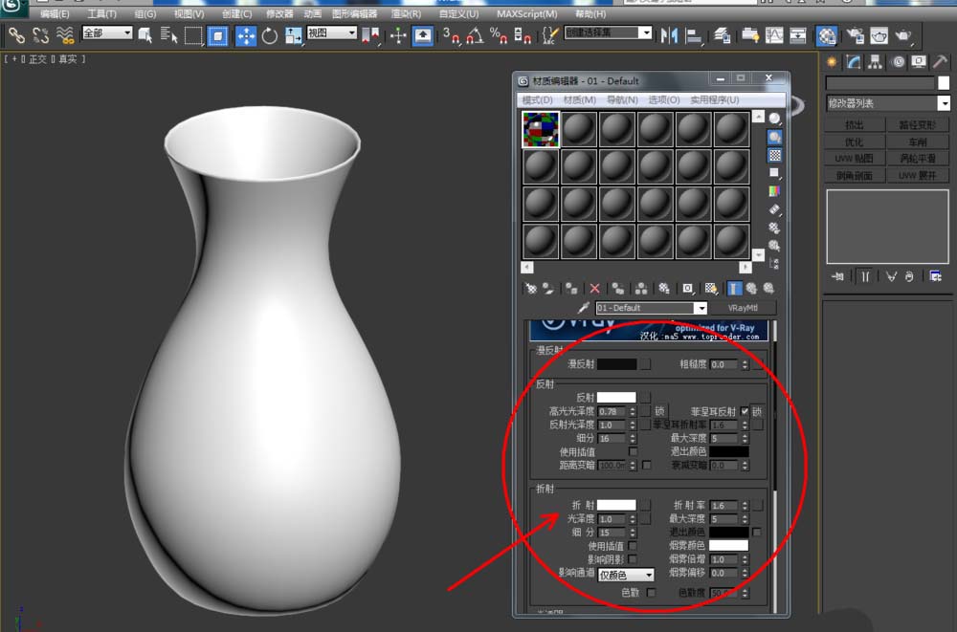Click the Mirror tool icon
Viewport: 957px width, 632px height.
point(668,35)
